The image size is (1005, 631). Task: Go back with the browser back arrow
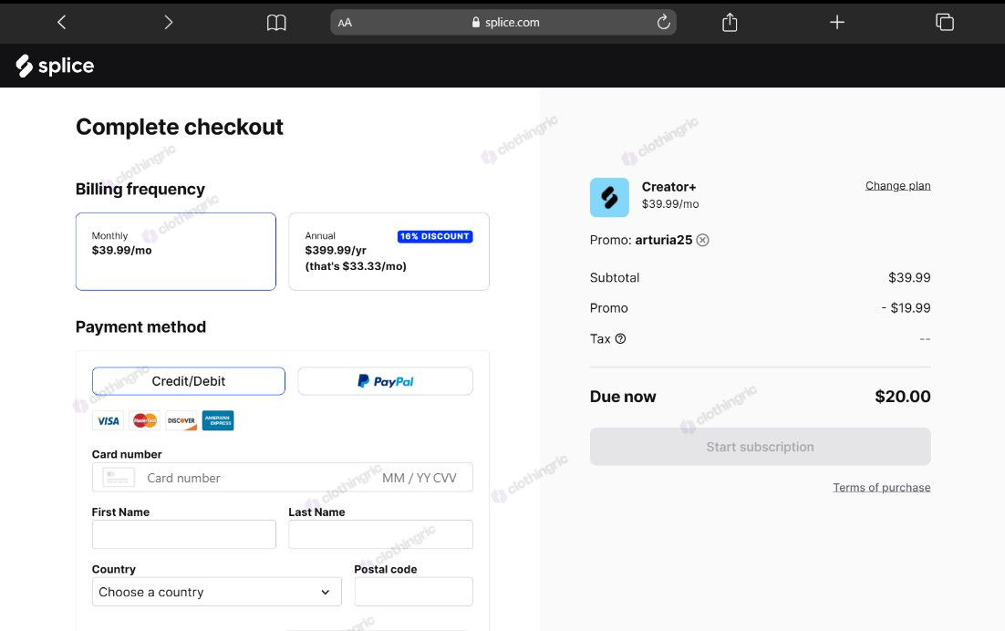(x=61, y=23)
